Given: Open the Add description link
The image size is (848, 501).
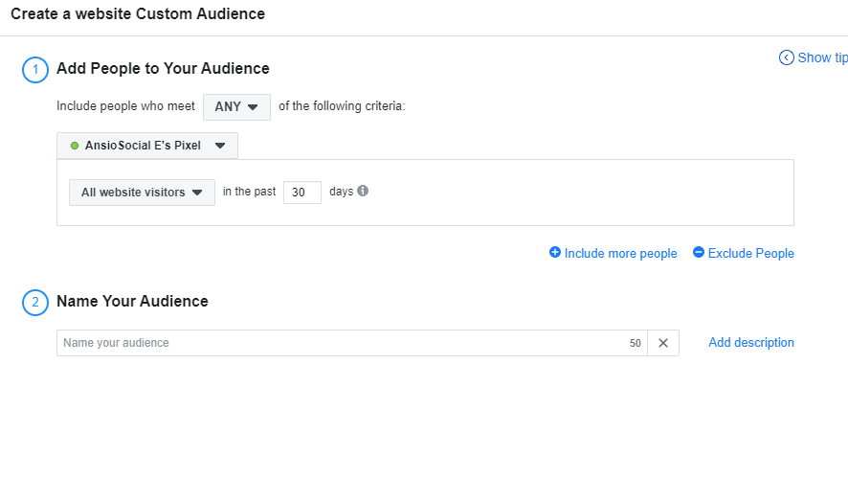Looking at the screenshot, I should click(x=750, y=343).
